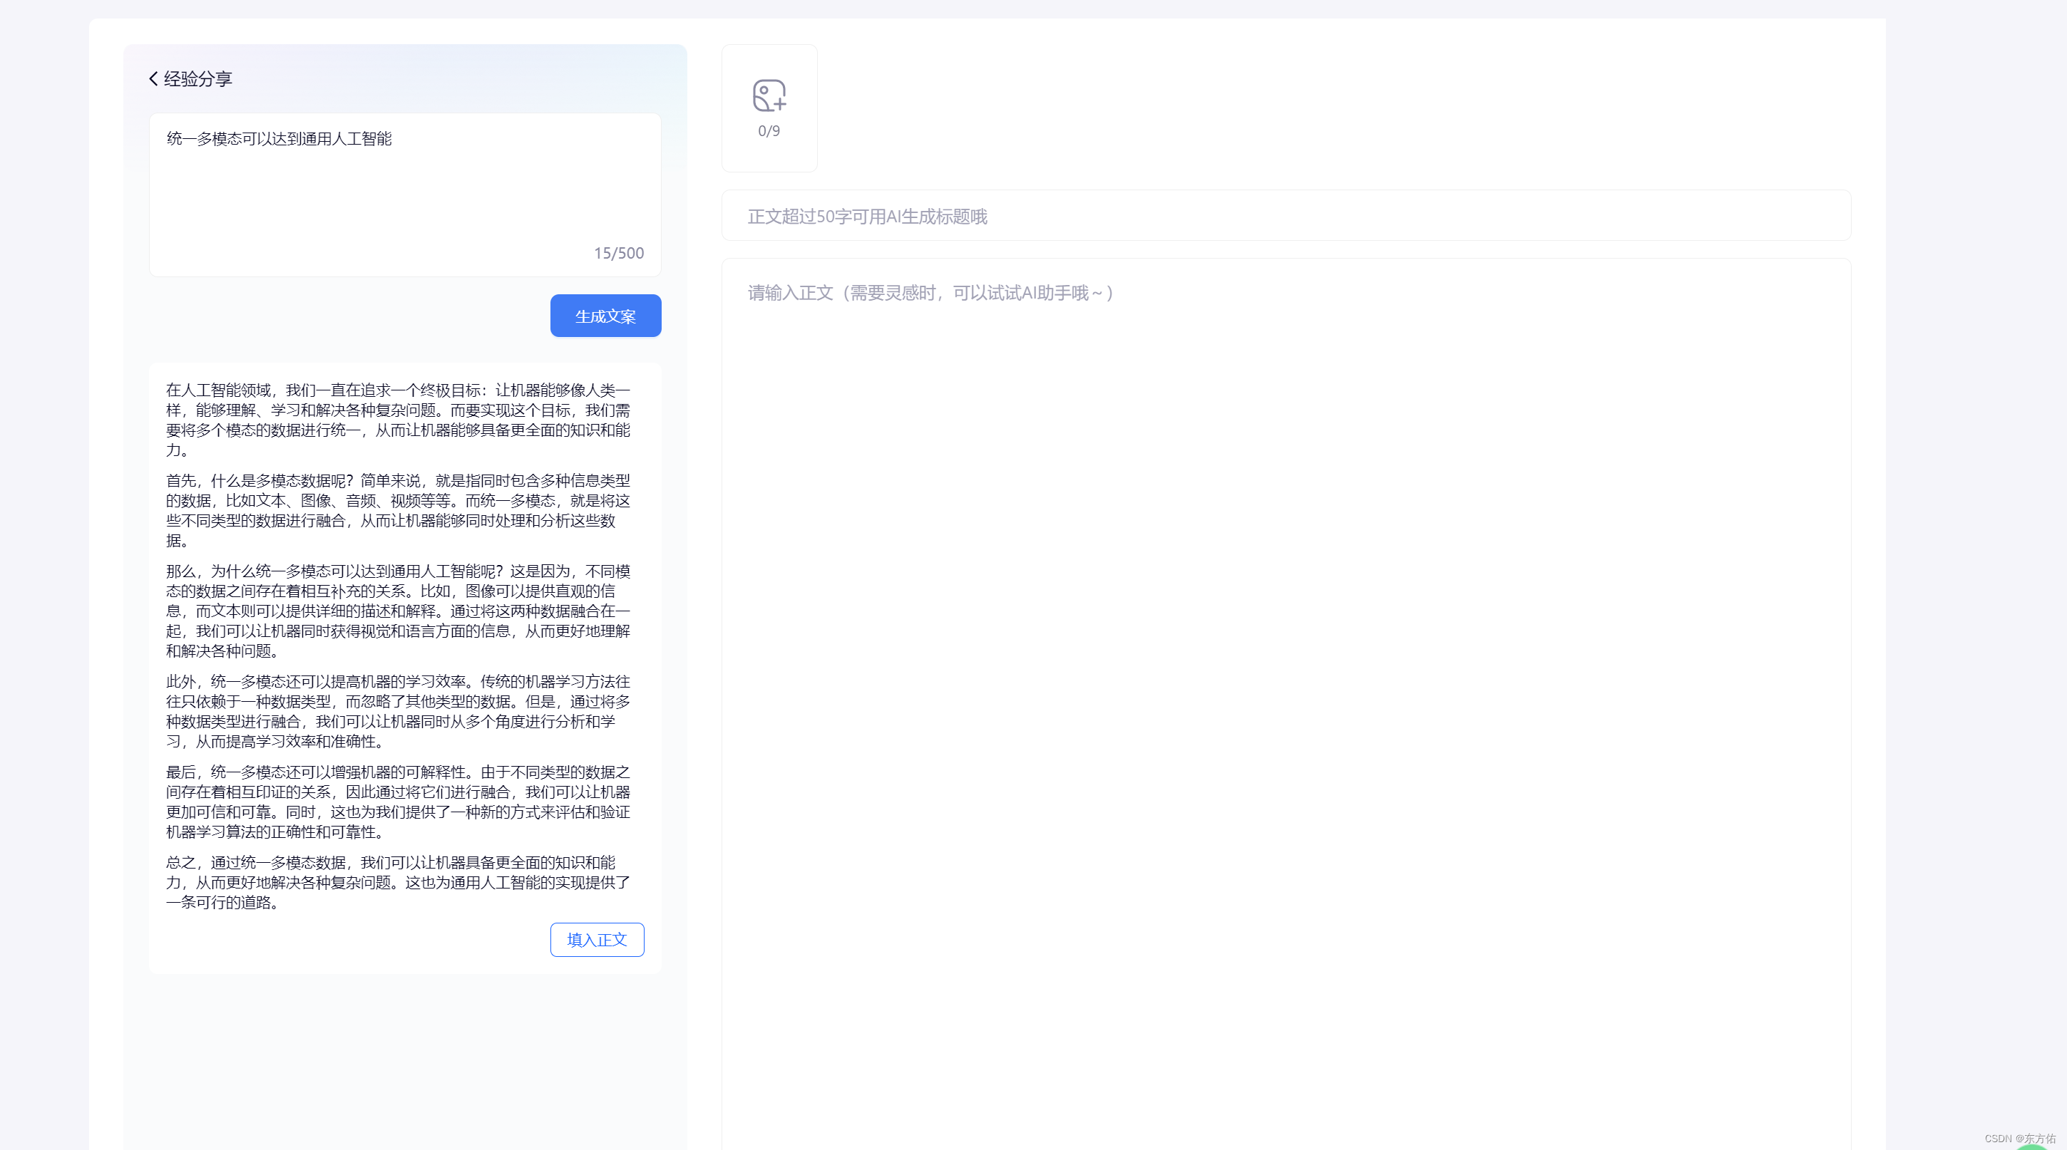Click into the 请输入正文 body text area
Screen dimensions: 2067x1150
(1286, 641)
